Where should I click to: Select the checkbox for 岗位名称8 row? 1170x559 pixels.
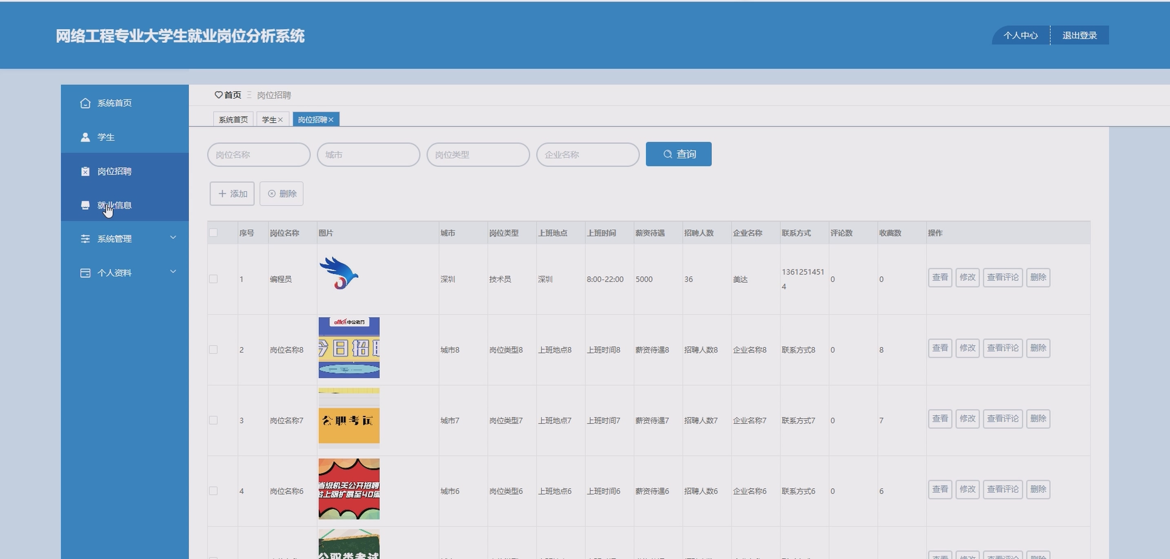coord(213,350)
